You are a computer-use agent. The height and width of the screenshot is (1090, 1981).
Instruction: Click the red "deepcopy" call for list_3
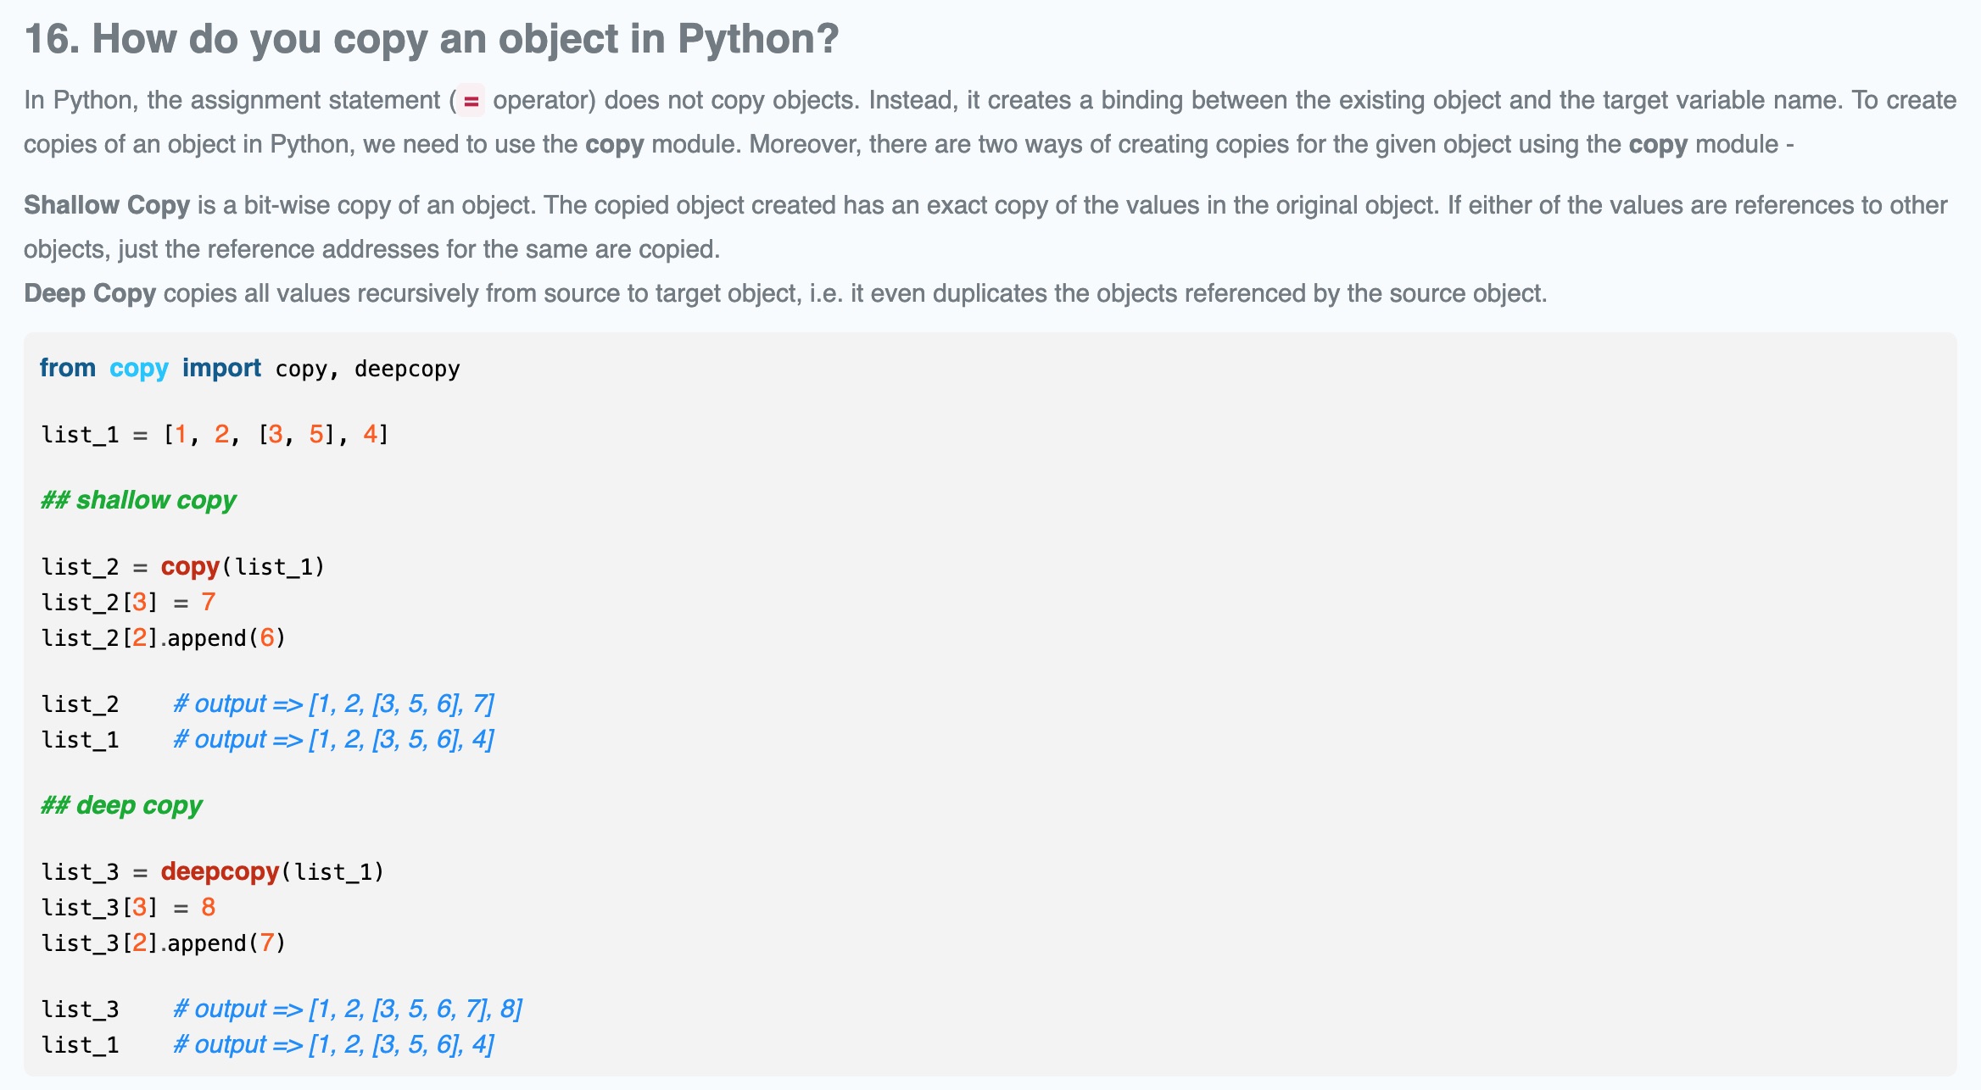220,871
